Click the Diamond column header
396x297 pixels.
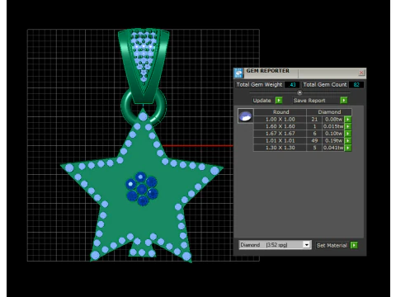329,112
